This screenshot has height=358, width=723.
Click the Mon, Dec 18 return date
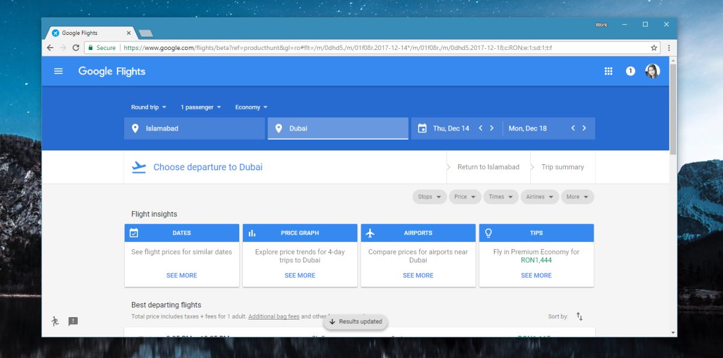pos(528,128)
